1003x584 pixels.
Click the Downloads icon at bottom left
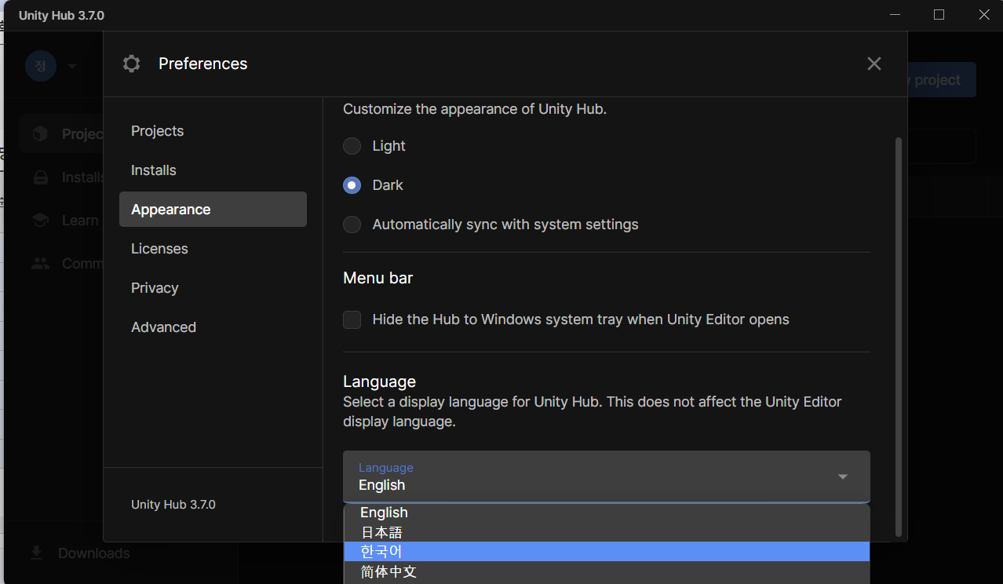pos(36,553)
